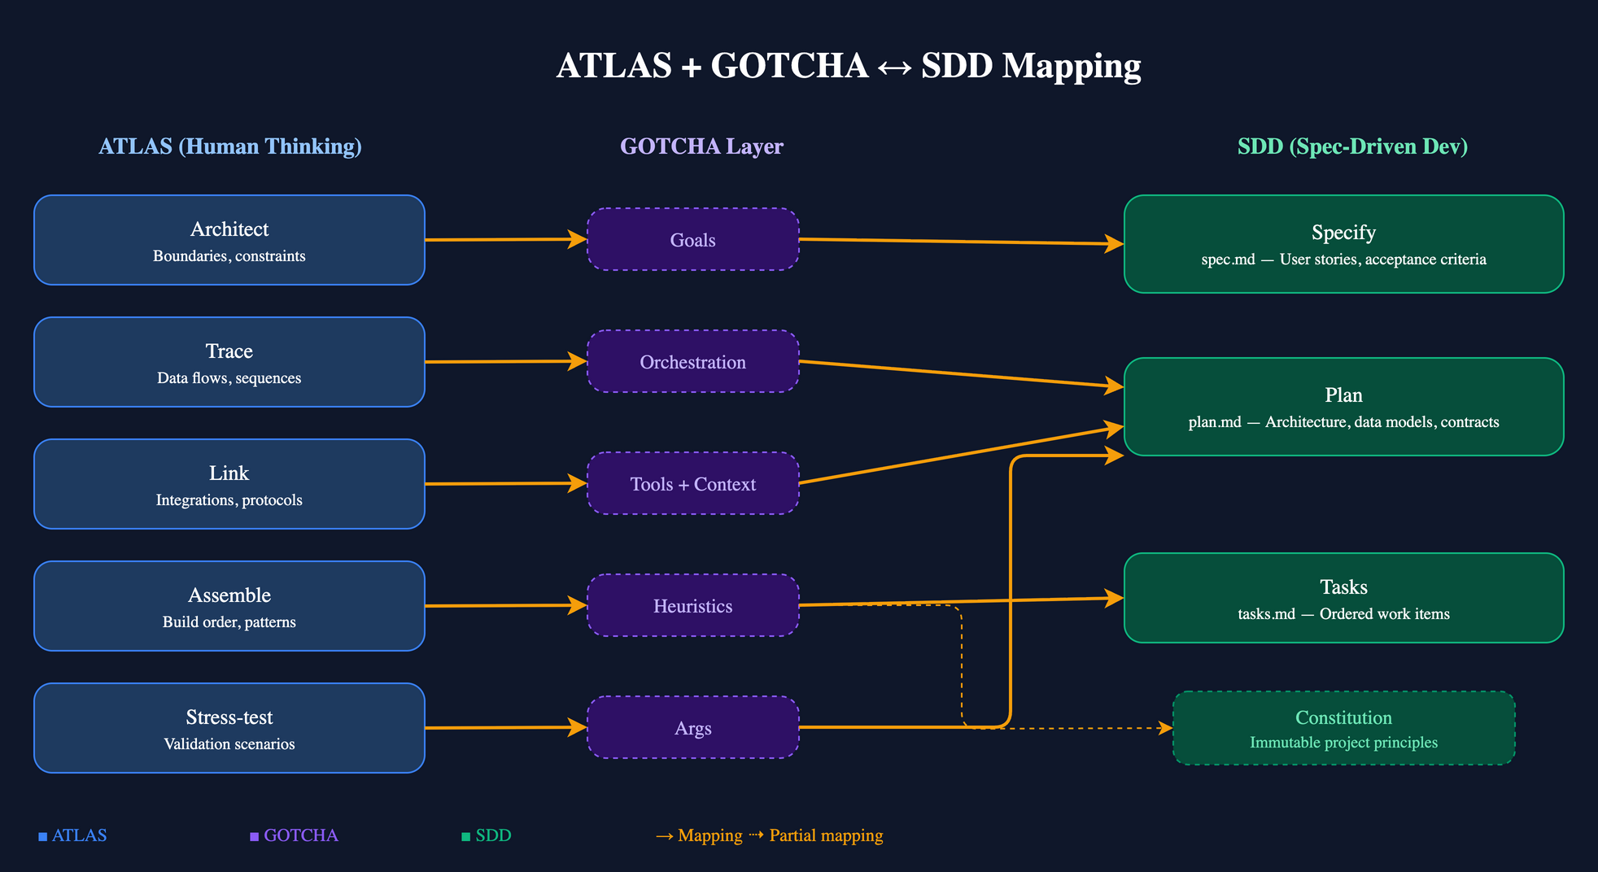1598x872 pixels.
Task: Expand the Tools + Context node
Action: (x=692, y=484)
